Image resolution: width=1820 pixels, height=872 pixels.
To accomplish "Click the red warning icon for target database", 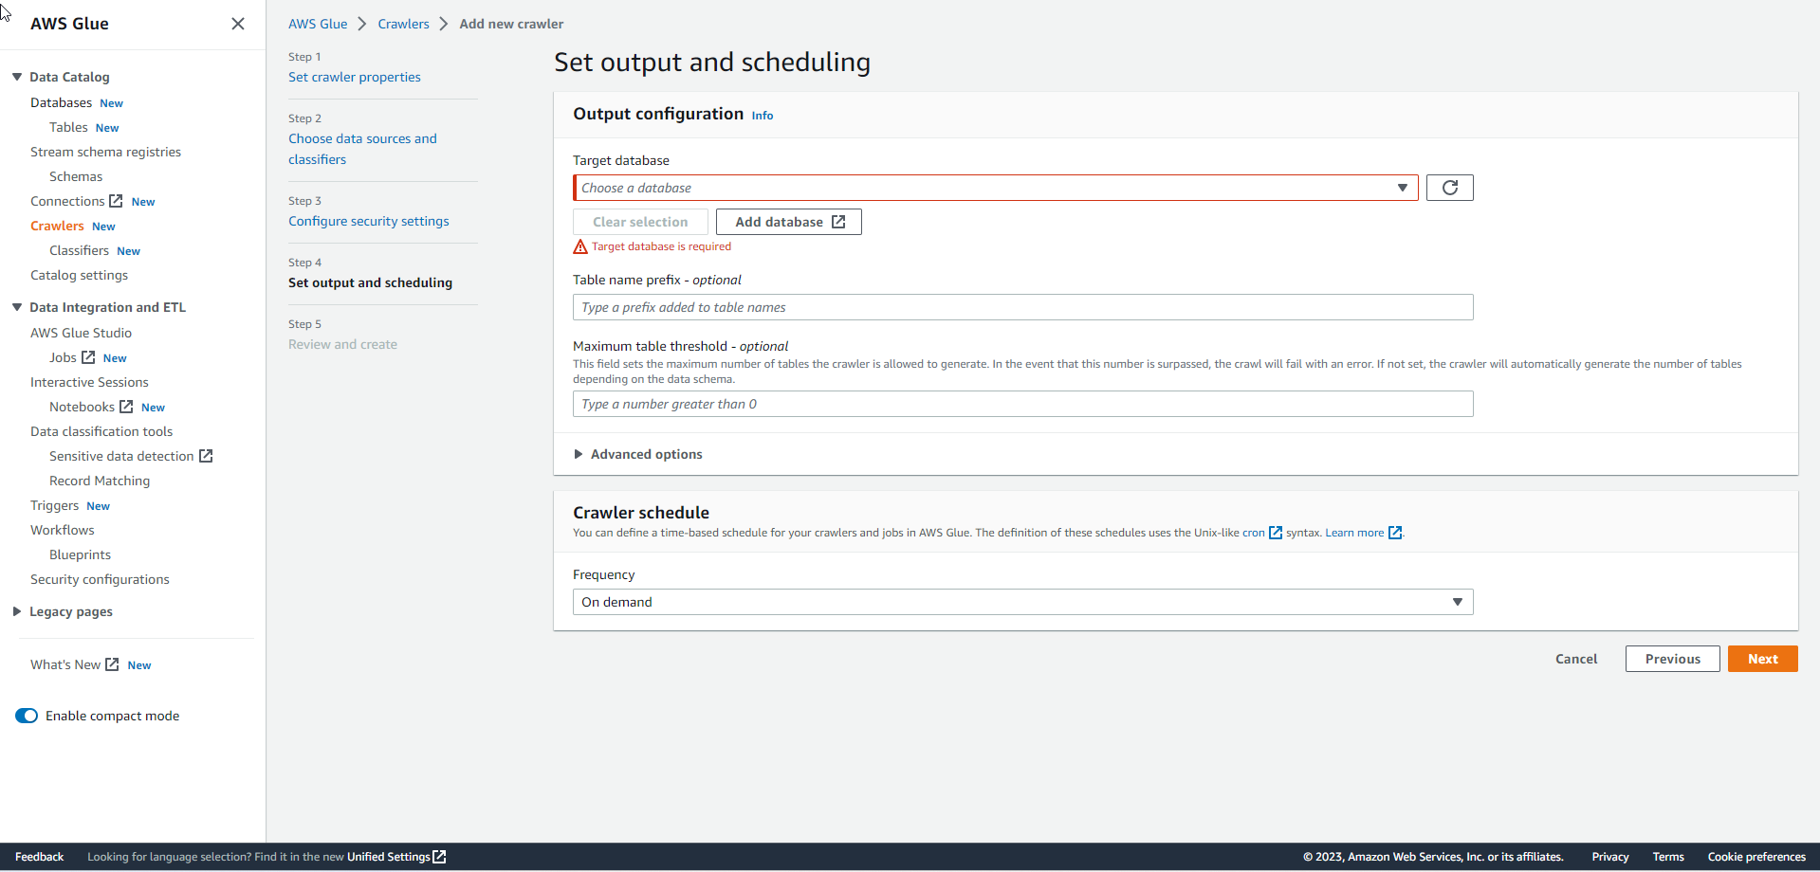I will click(x=580, y=246).
